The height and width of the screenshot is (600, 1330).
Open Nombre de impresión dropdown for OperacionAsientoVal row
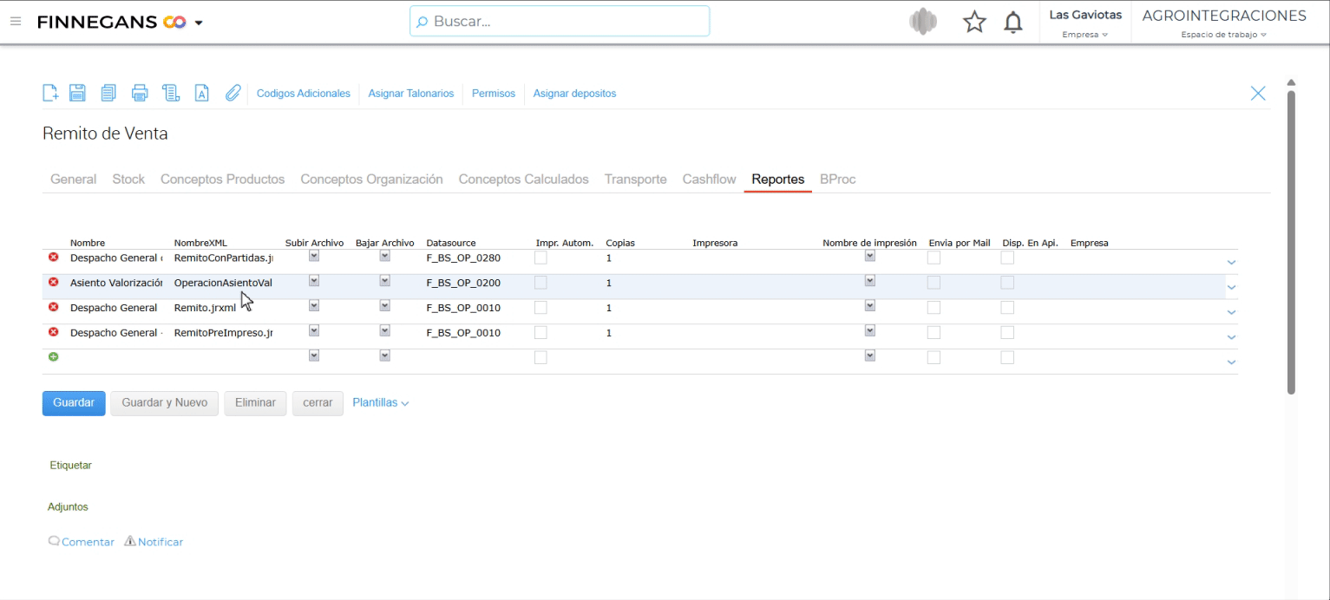[870, 281]
